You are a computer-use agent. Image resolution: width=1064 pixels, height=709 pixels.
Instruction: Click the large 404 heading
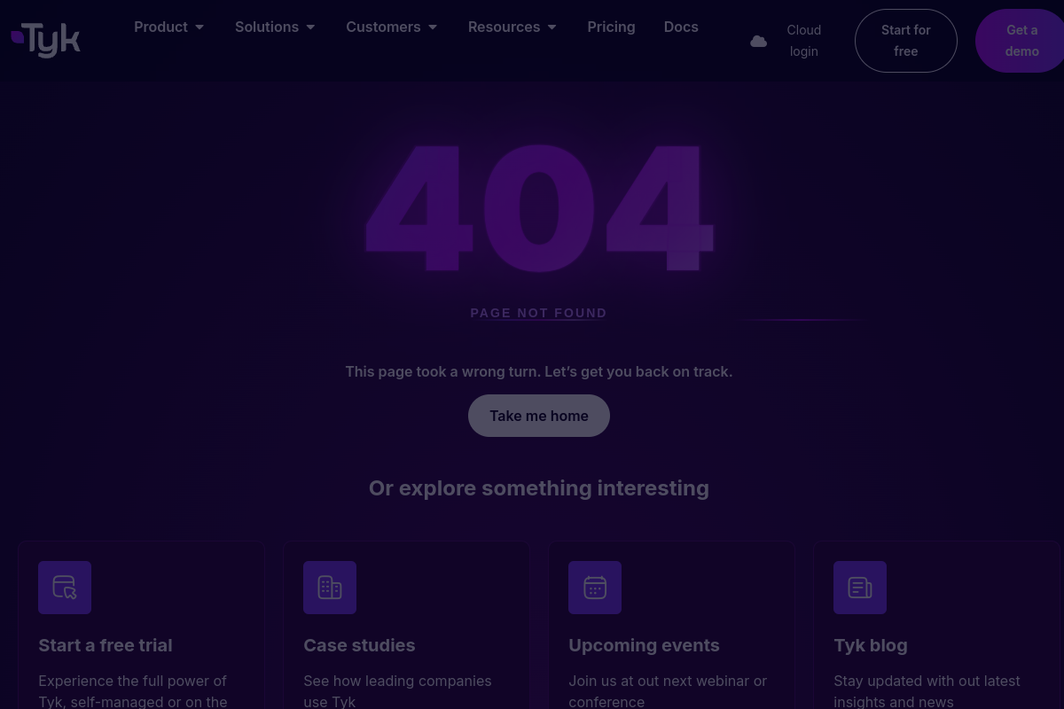coord(539,208)
